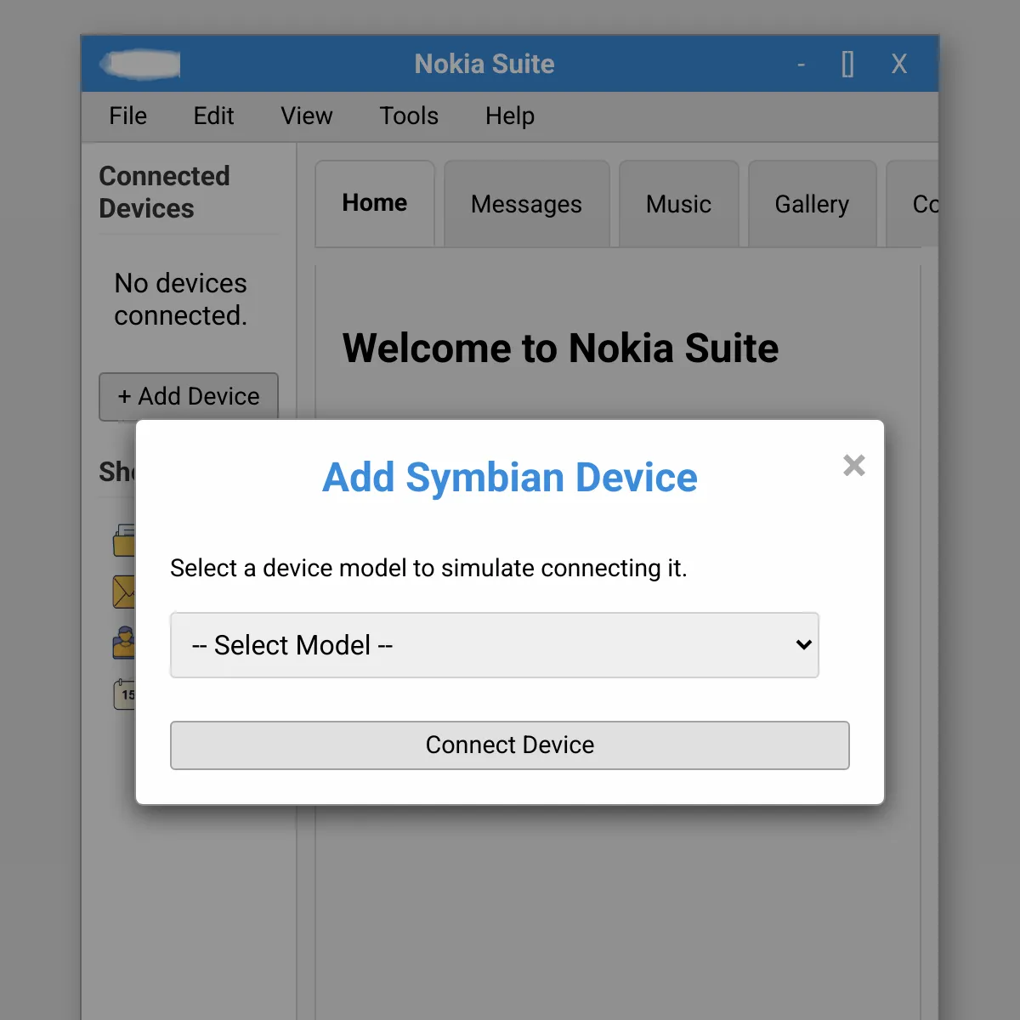The image size is (1020, 1020).
Task: Switch to the Home tab
Action: click(375, 204)
